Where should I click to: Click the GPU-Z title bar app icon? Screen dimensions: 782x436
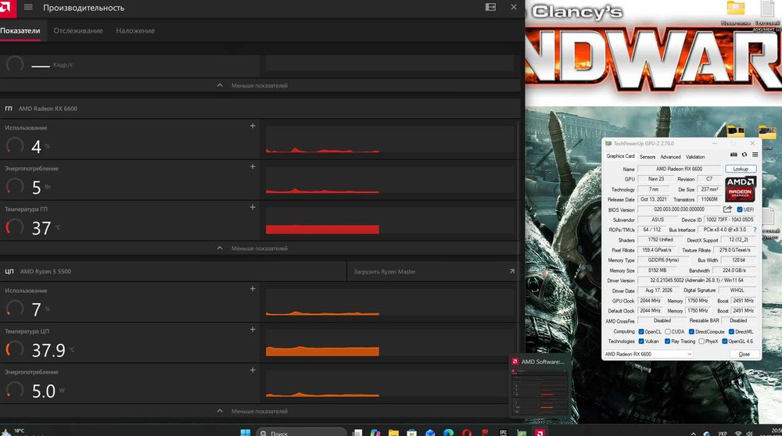(x=608, y=144)
